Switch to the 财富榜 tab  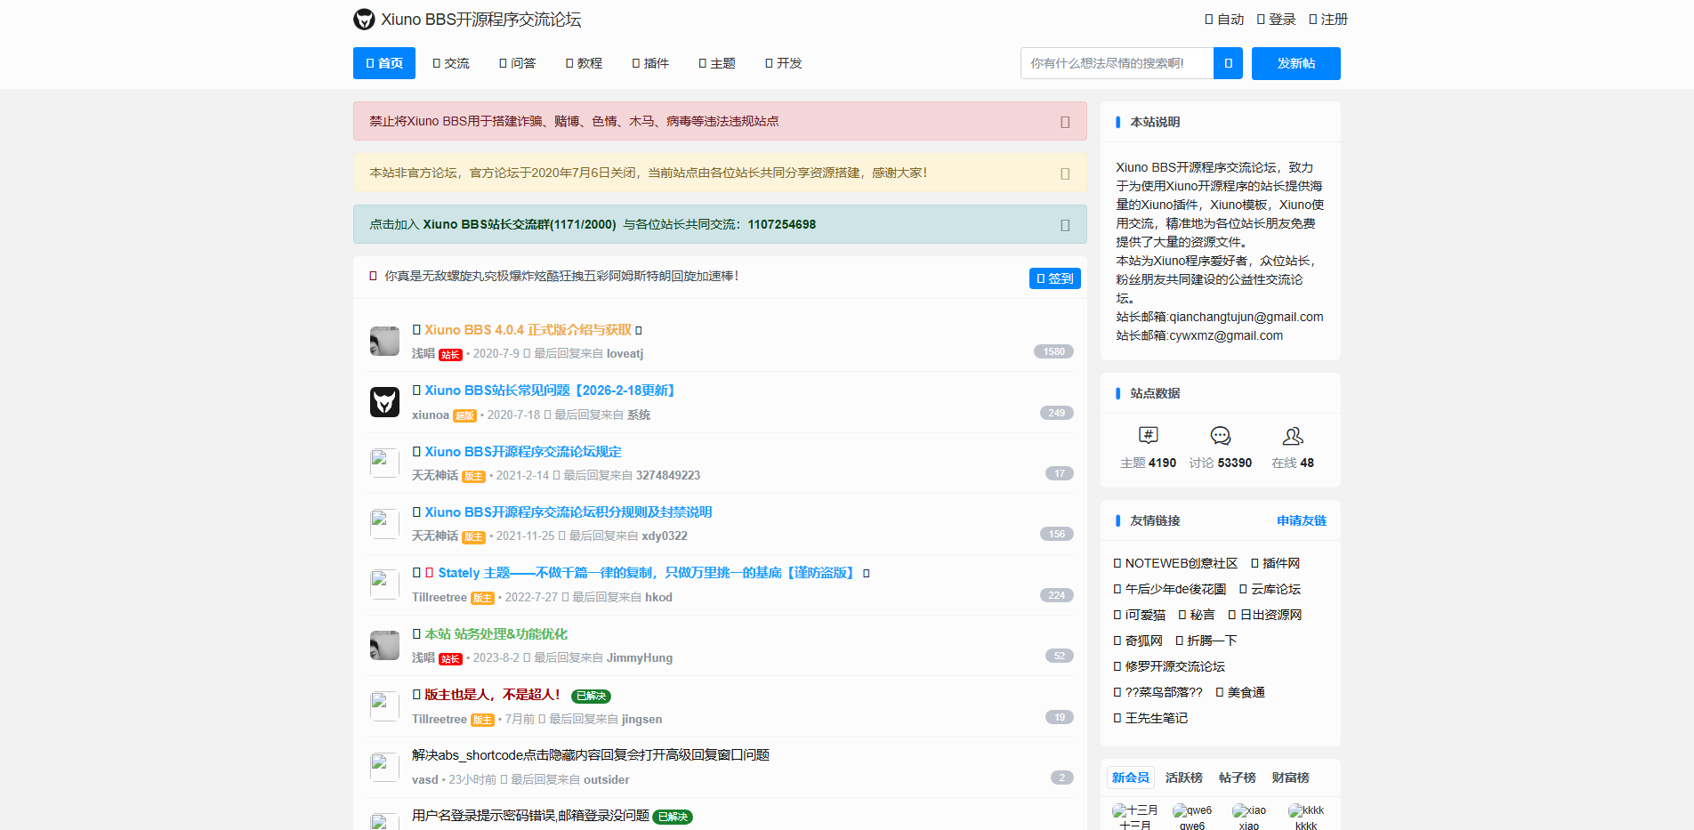click(x=1290, y=777)
